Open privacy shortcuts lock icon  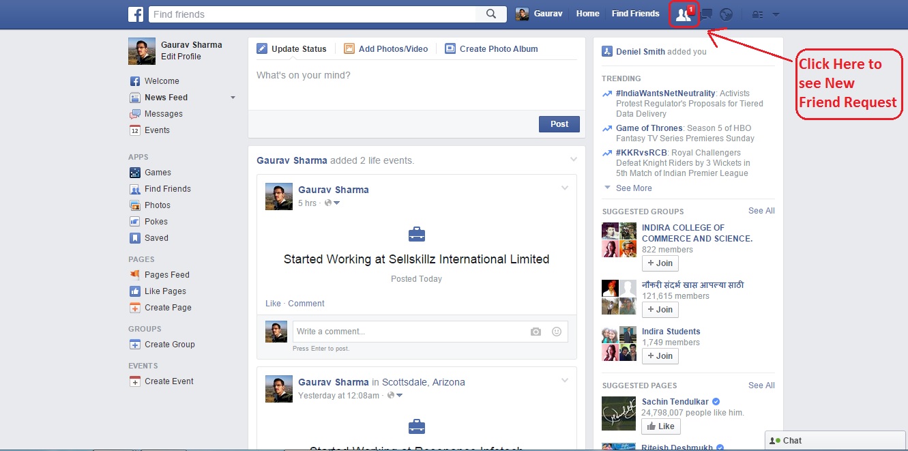click(757, 14)
